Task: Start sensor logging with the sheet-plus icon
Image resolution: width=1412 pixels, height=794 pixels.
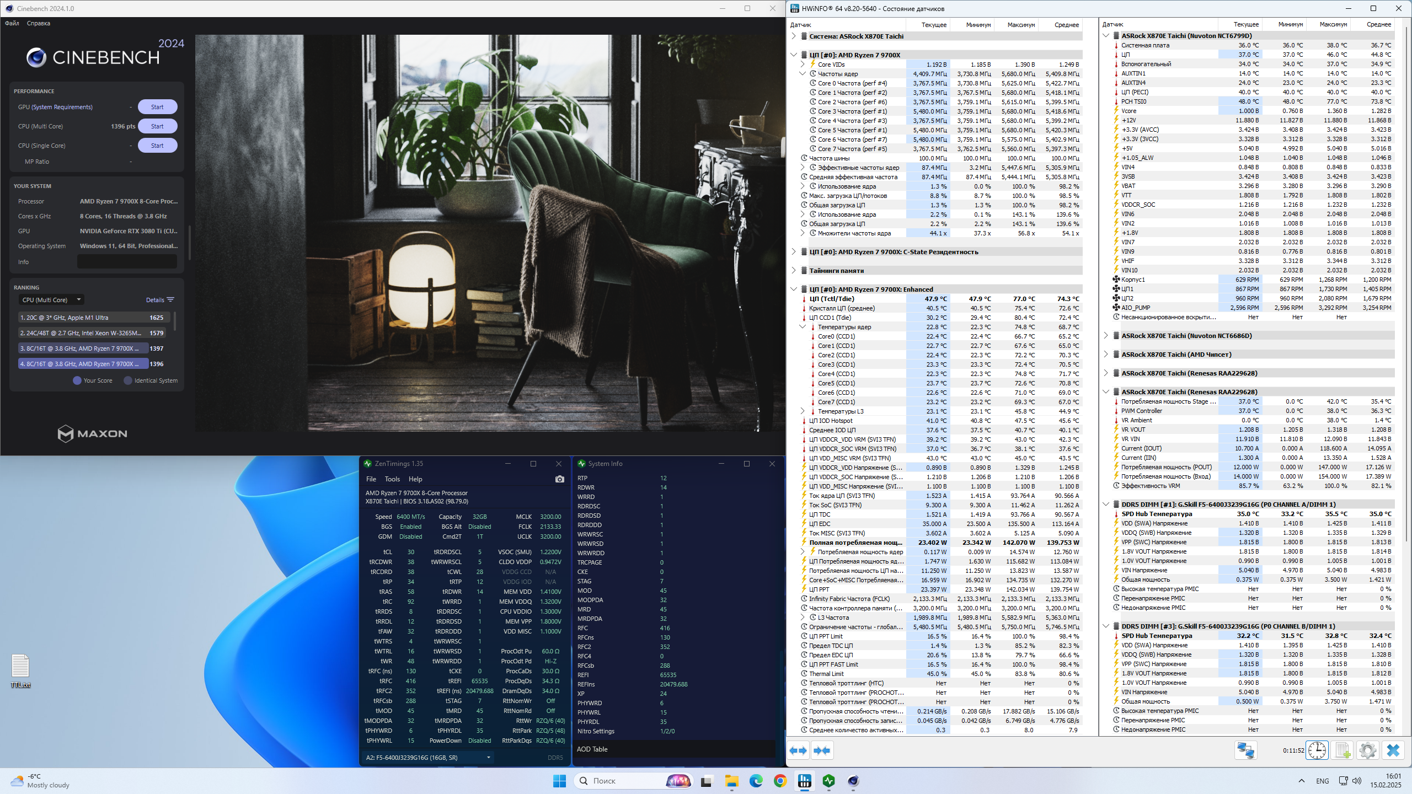Action: [x=1343, y=750]
